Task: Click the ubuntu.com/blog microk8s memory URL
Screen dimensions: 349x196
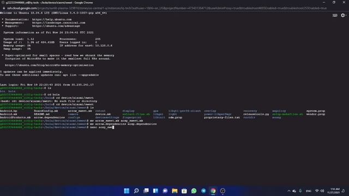Action: click(49, 65)
